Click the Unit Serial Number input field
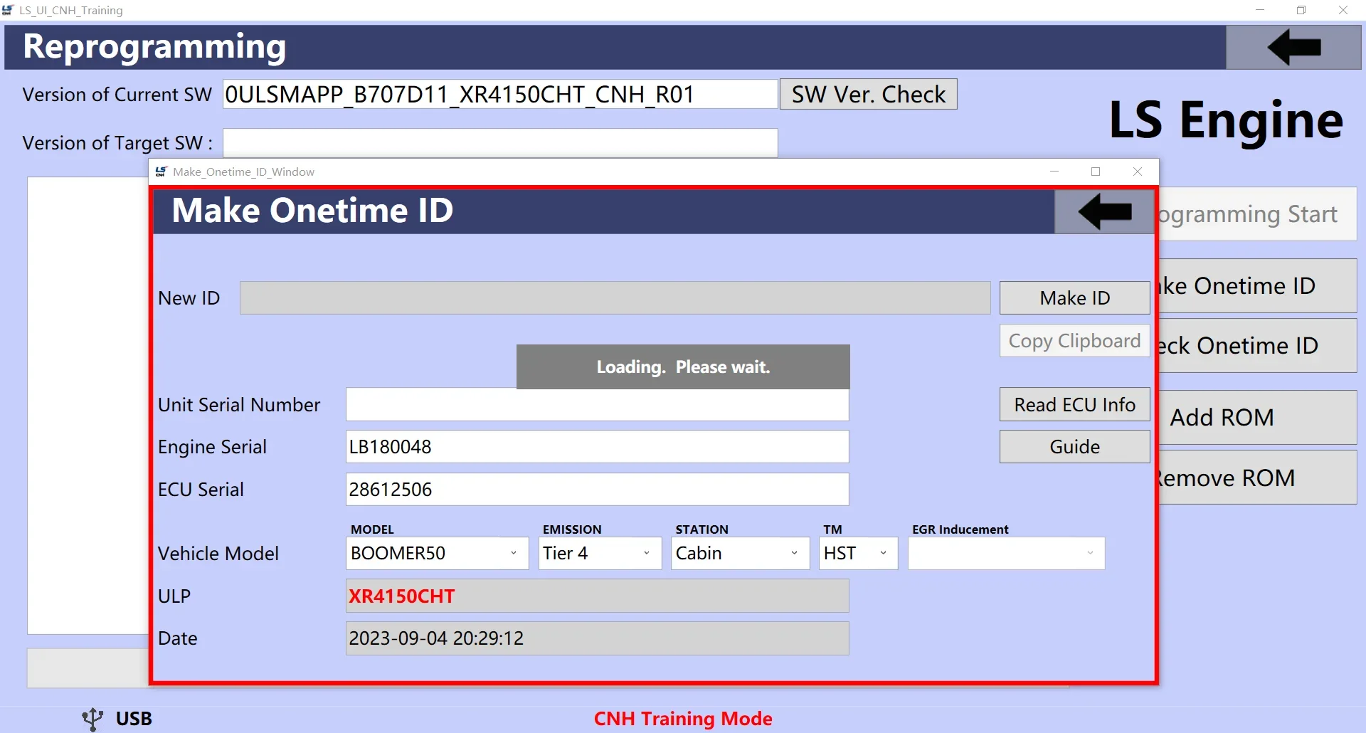The height and width of the screenshot is (733, 1366). pyautogui.click(x=597, y=404)
